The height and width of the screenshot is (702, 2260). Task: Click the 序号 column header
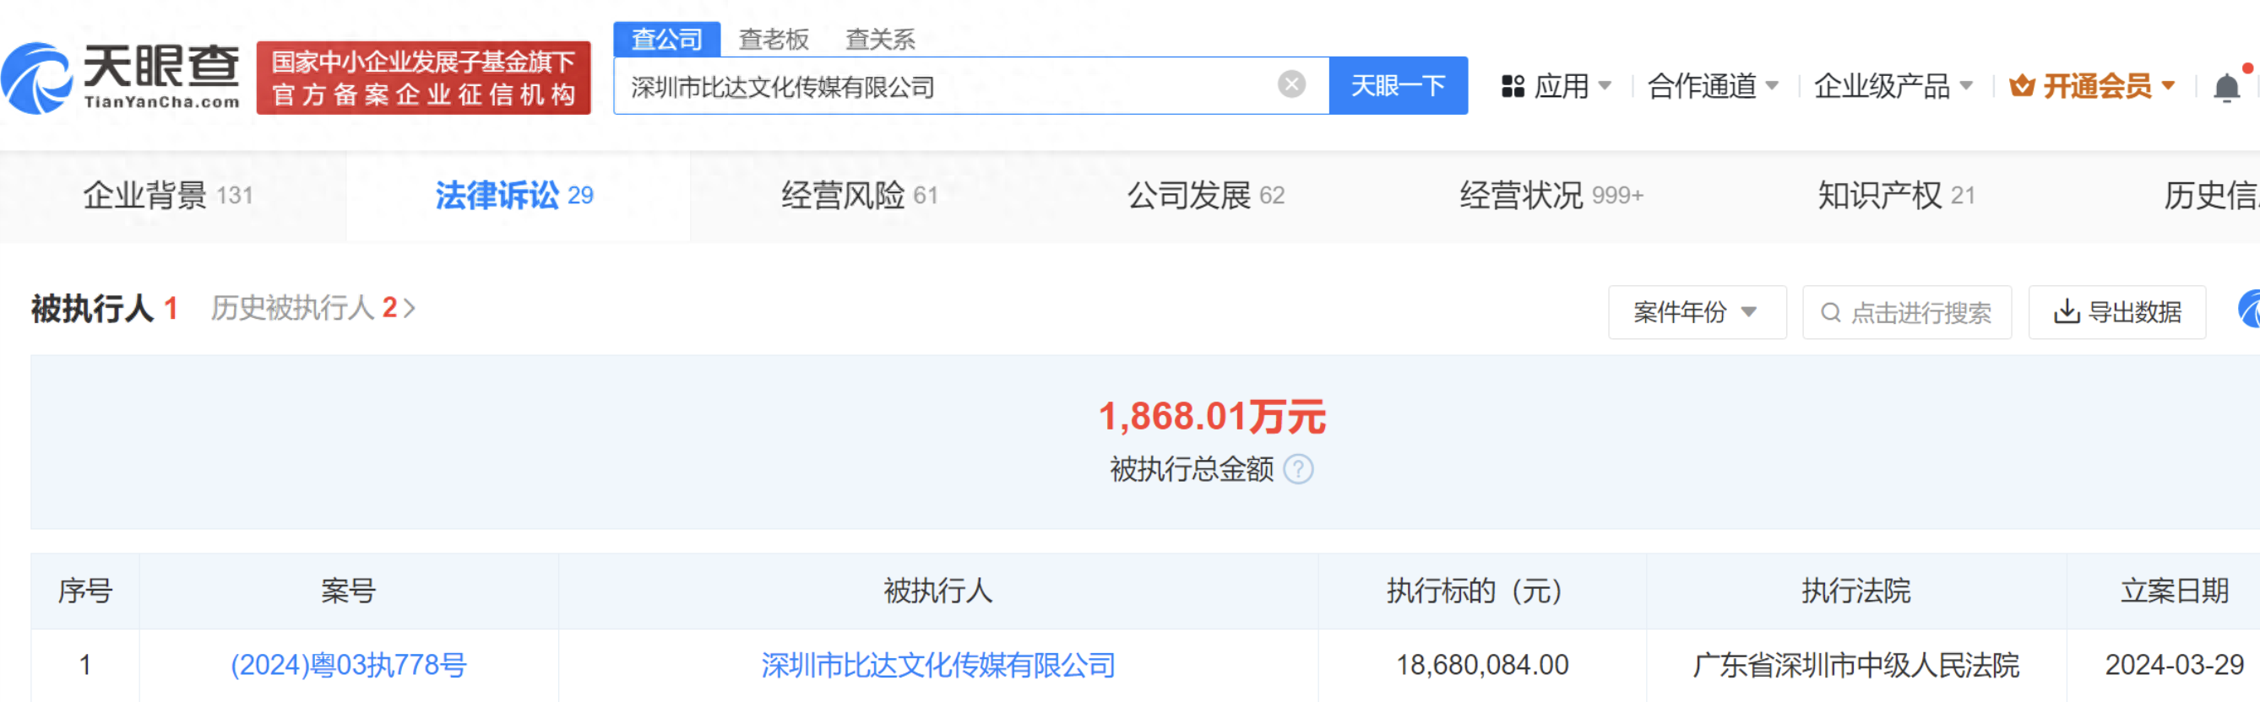pos(85,591)
